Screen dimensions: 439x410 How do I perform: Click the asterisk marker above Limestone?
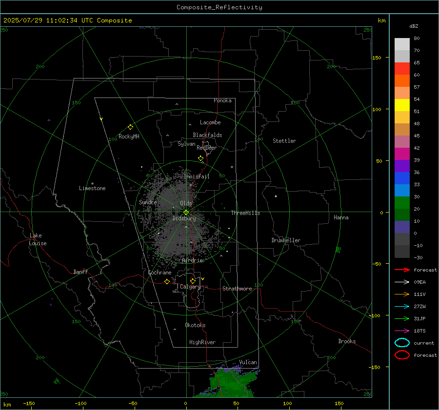92,184
